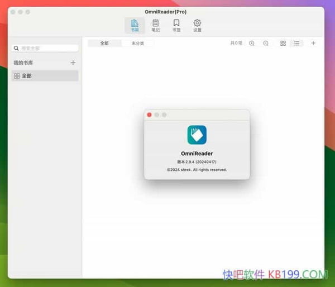Open the 设置 settings gear

197,25
